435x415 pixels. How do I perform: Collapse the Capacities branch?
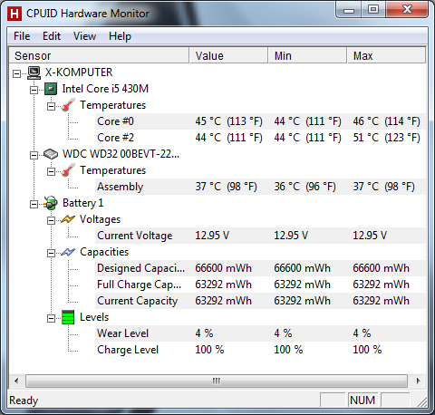click(51, 253)
